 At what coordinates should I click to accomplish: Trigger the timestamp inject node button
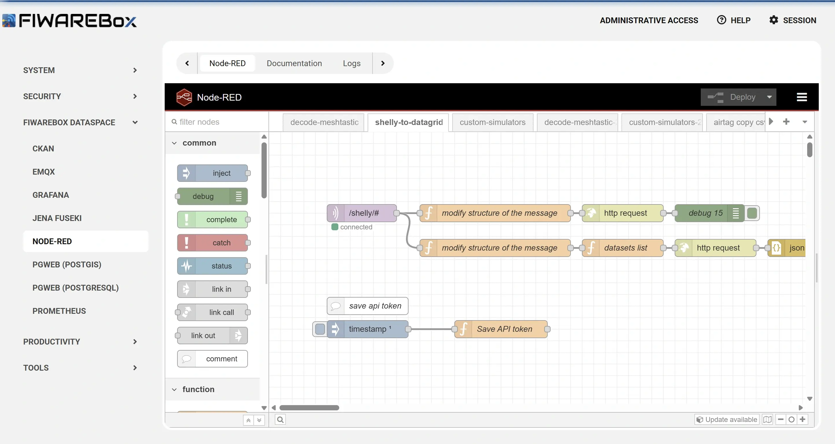click(x=320, y=329)
